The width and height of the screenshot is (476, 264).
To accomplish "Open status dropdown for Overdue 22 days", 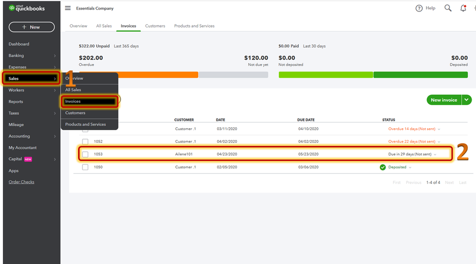I will click(439, 142).
